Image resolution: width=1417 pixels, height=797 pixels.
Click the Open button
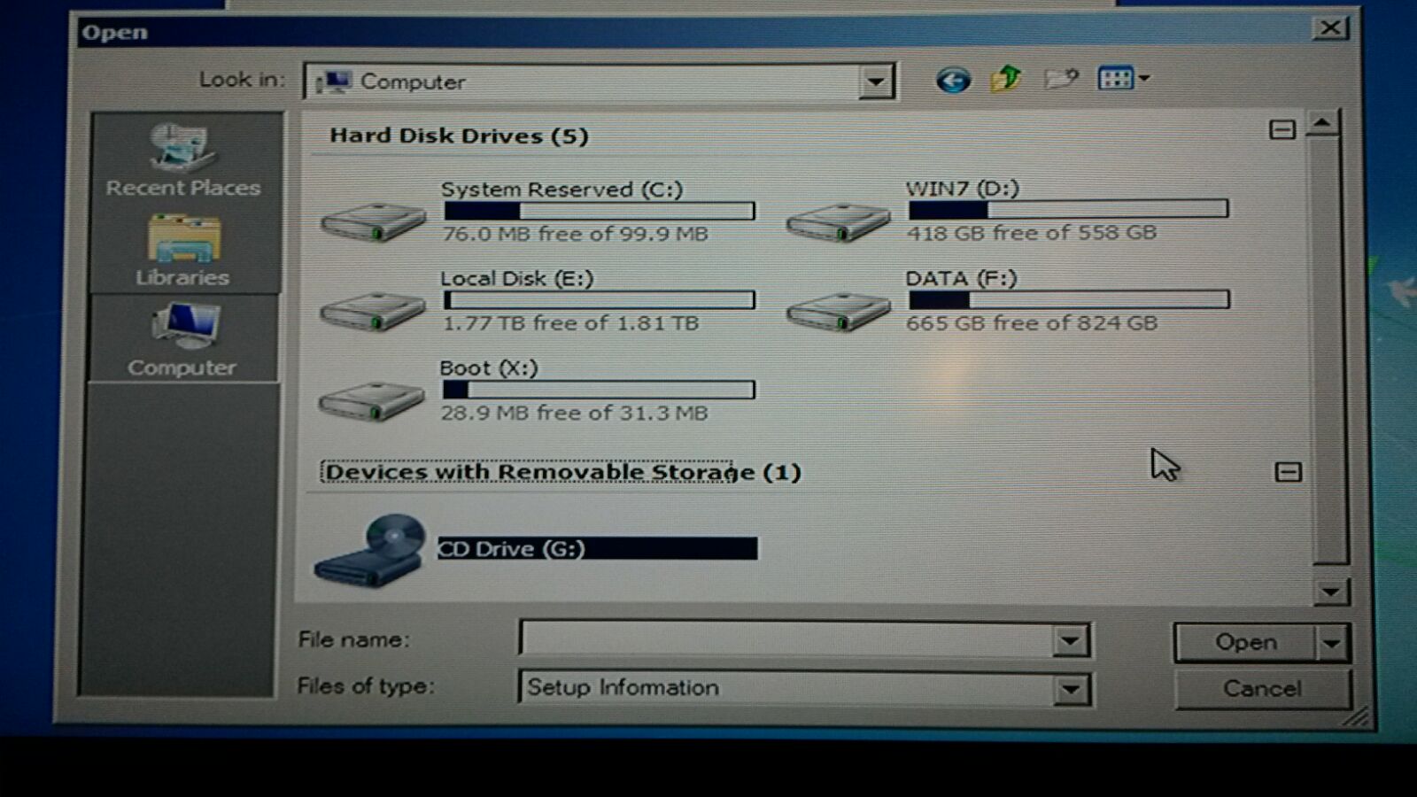[x=1245, y=643]
